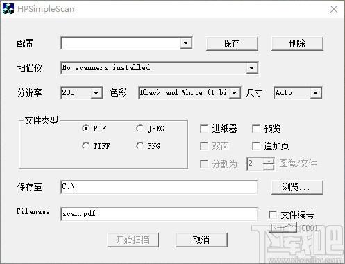
Task: Click the split count field showing 2
Action: click(255, 164)
